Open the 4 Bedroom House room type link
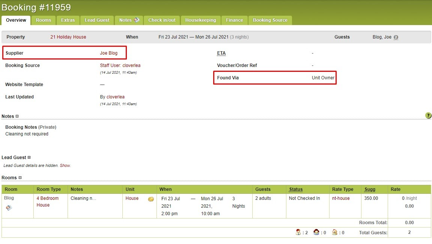Image resolution: width=432 pixels, height=244 pixels. pos(47,201)
